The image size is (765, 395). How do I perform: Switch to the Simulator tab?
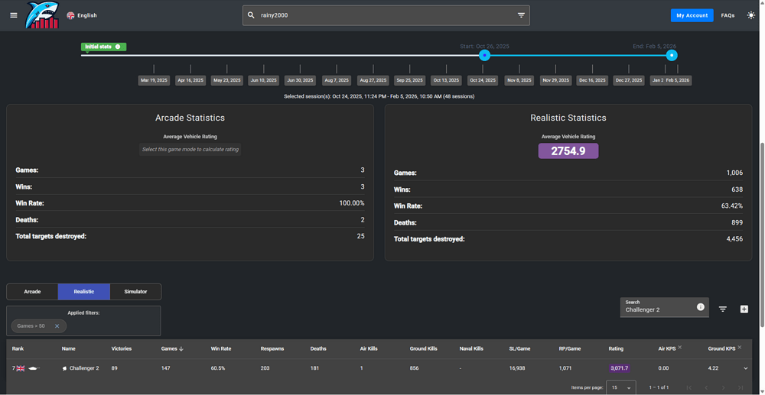(x=135, y=291)
